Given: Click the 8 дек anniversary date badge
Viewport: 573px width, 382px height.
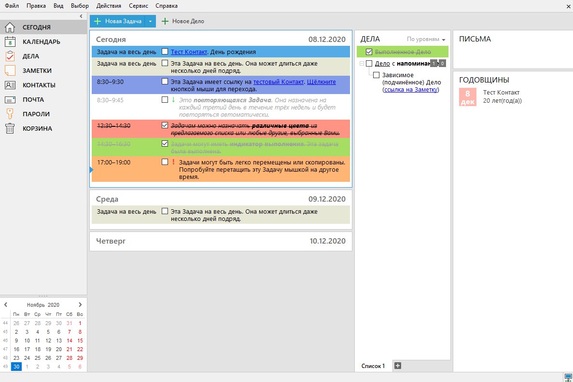Looking at the screenshot, I should pyautogui.click(x=467, y=97).
